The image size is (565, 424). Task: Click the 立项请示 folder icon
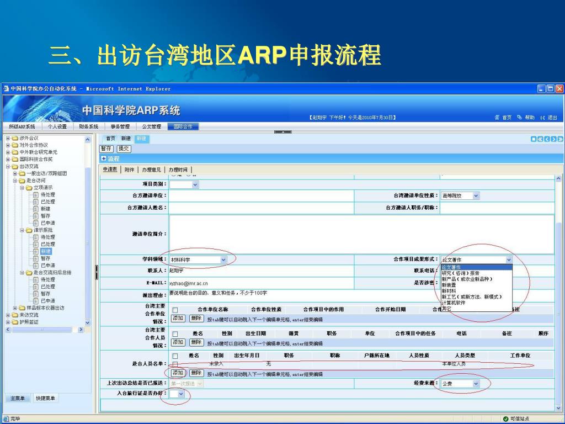coord(29,188)
